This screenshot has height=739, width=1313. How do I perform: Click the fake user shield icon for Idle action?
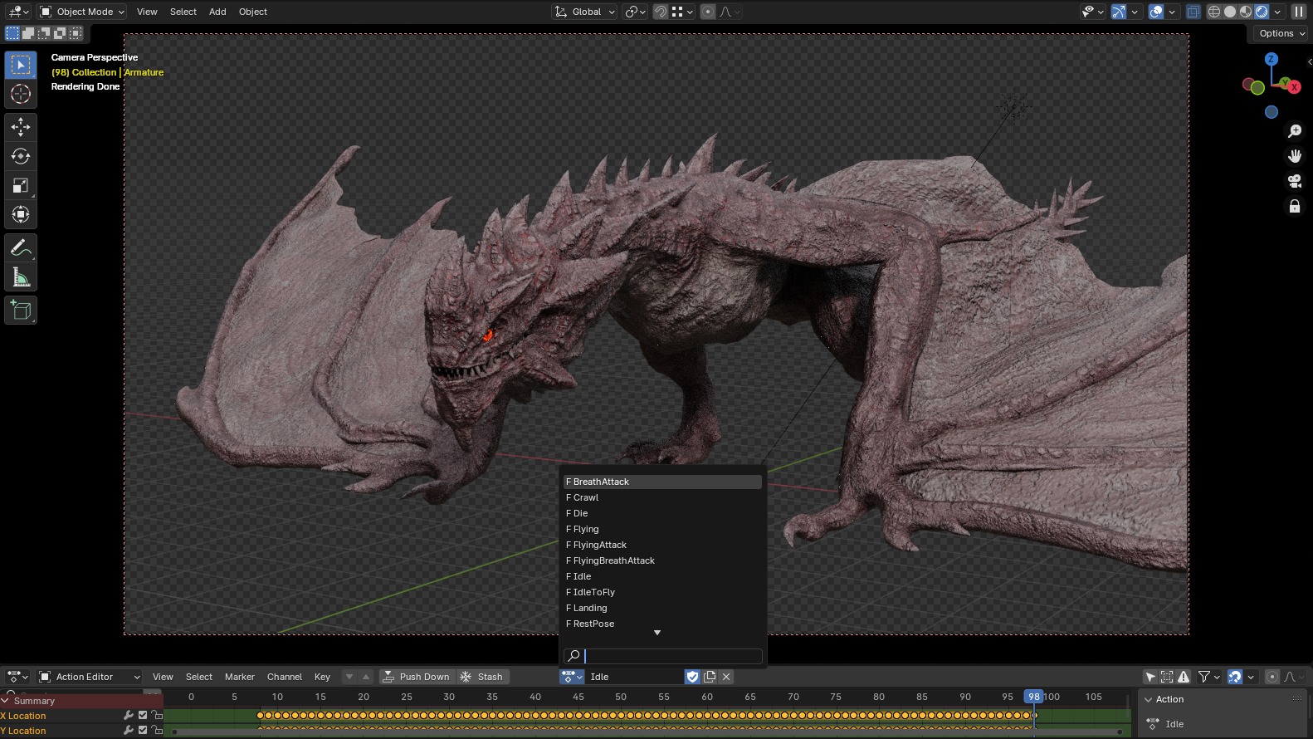(692, 677)
